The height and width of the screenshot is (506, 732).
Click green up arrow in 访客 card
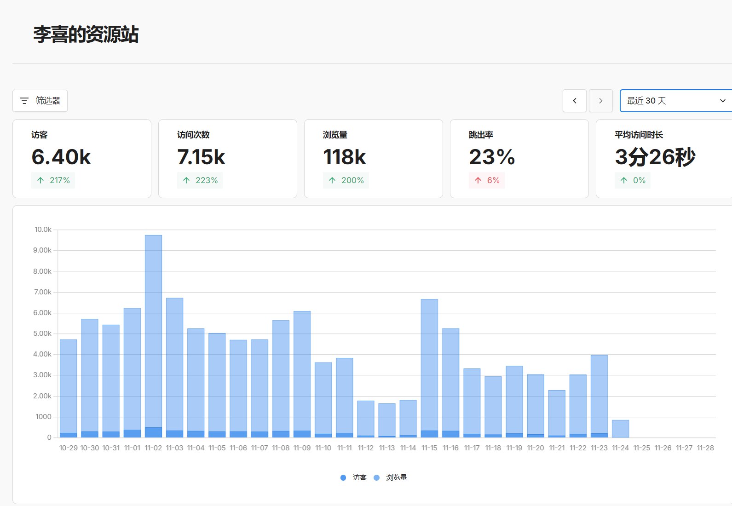[x=40, y=180]
